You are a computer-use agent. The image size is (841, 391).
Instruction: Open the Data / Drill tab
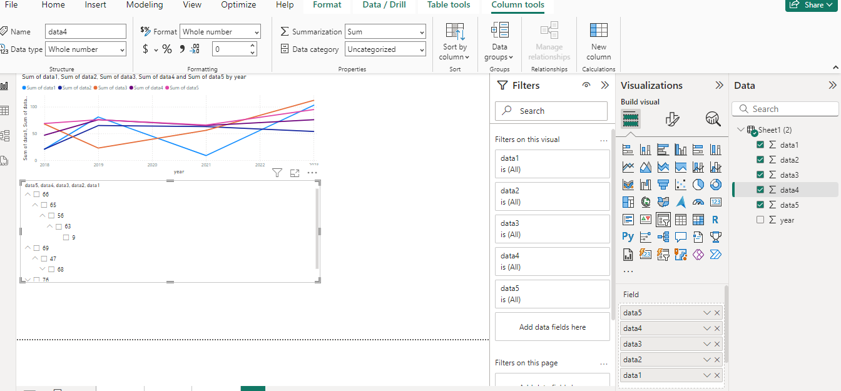click(x=384, y=5)
